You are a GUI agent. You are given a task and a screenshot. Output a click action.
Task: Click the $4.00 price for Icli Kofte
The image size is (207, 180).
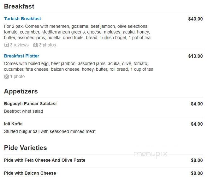(x=197, y=124)
